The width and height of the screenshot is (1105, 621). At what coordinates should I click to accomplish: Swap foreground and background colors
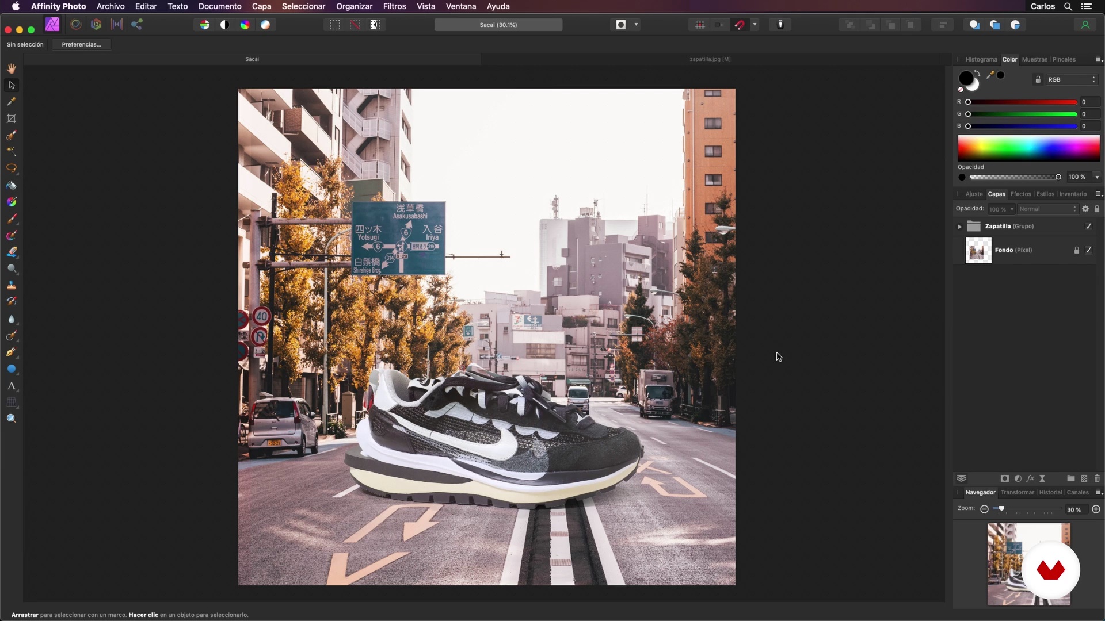click(x=977, y=73)
